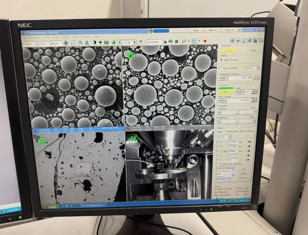The image size is (308, 235).
Task: Tick the T tilt coordinate checkbox
Action: tap(218, 156)
